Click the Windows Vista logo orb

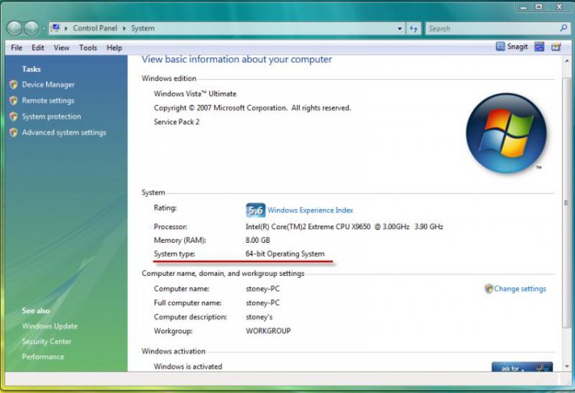point(506,133)
